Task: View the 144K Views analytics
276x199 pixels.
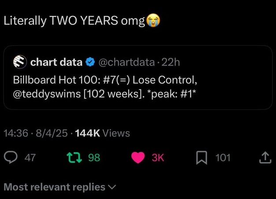Action: 102,133
